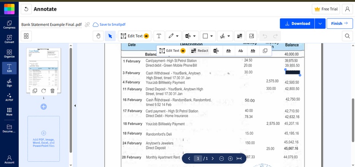Open the More tools grid

pos(9,112)
